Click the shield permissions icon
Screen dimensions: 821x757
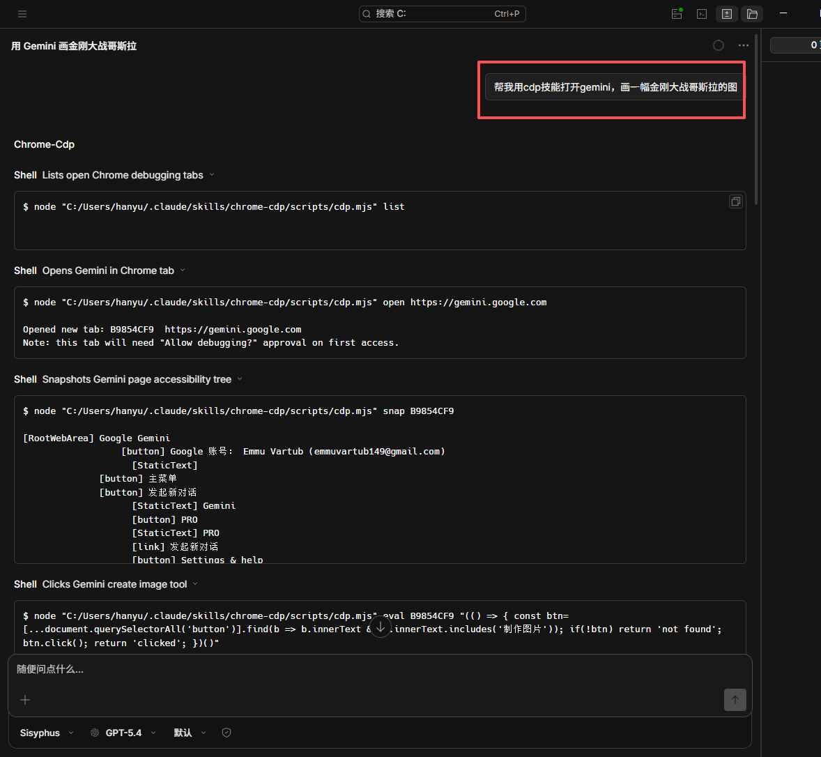[227, 733]
